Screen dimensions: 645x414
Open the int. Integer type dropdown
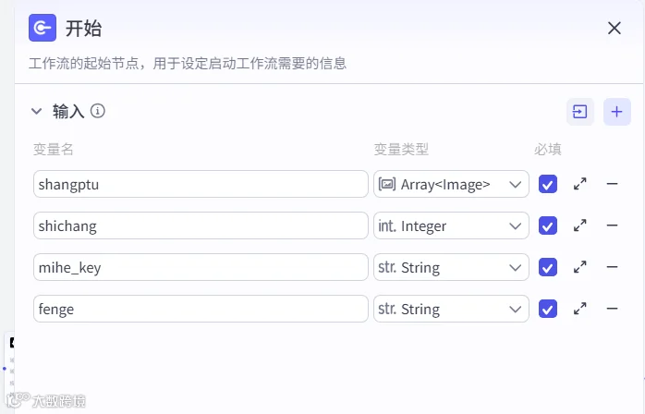click(451, 225)
